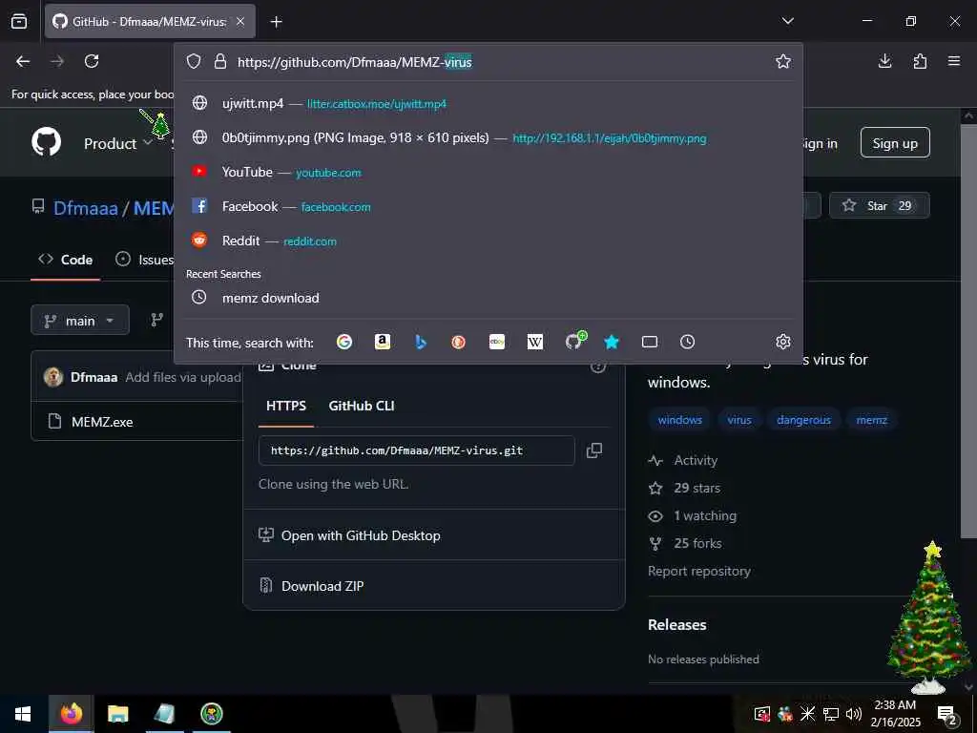Bookmark this page with the star
Image resolution: width=977 pixels, height=733 pixels.
783,61
